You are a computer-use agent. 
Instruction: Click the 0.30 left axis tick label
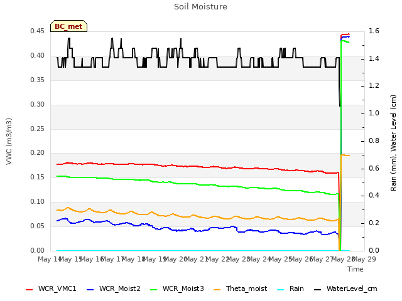37,105
